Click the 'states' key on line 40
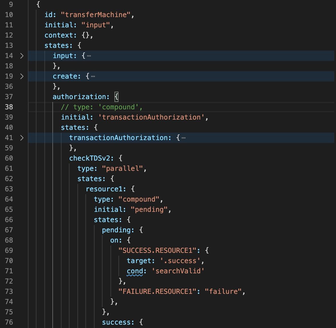The image size is (336, 328). point(73,128)
